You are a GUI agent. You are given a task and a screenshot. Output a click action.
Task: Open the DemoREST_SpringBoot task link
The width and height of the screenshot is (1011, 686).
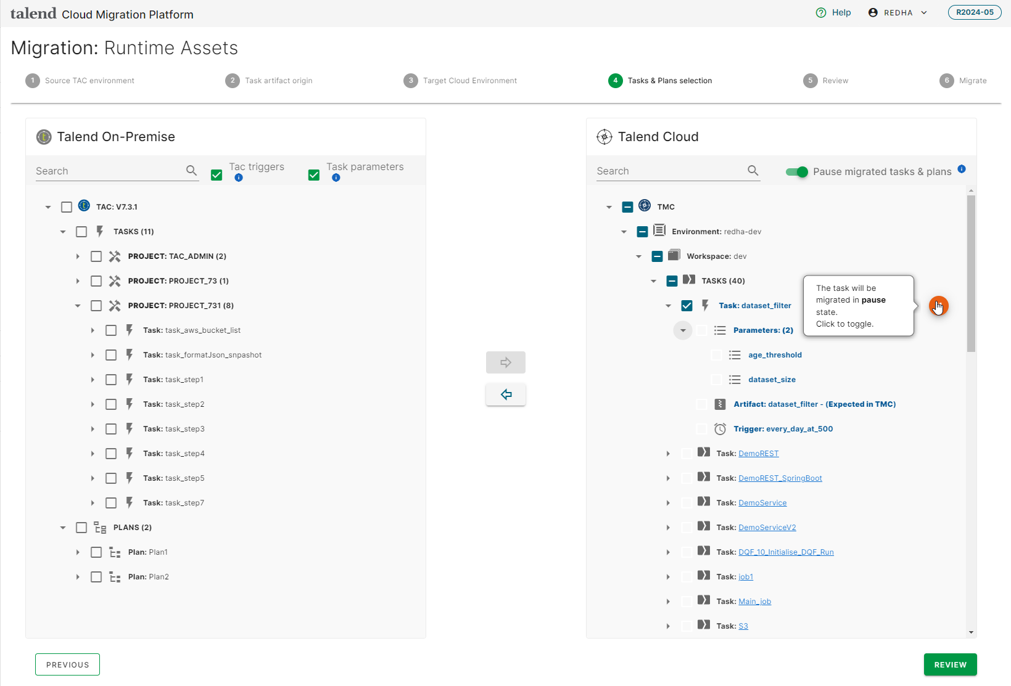pyautogui.click(x=780, y=478)
